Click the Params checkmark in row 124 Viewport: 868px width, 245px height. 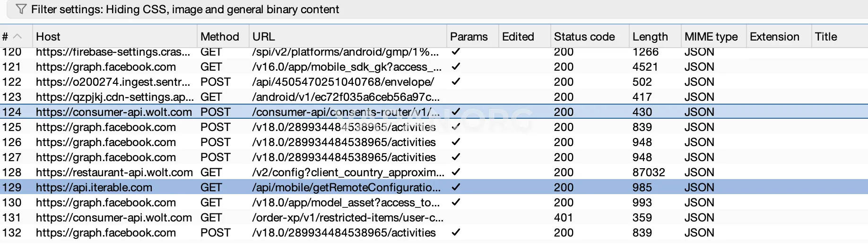[x=456, y=112]
